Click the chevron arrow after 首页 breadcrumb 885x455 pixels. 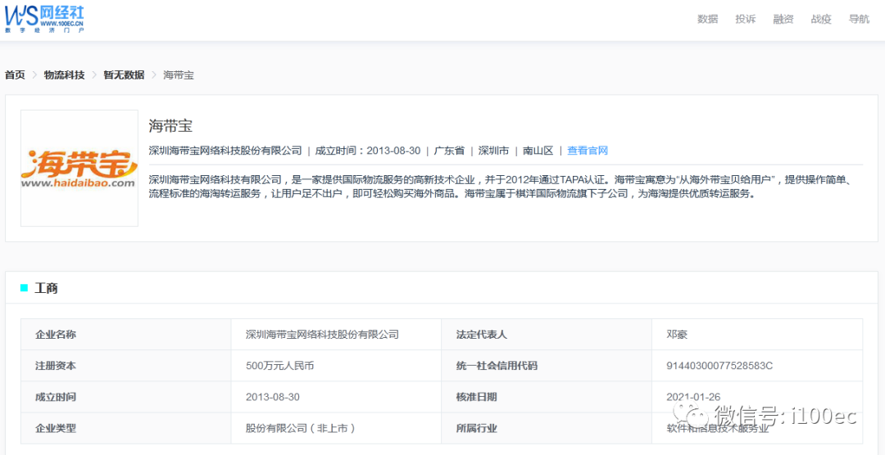(x=35, y=74)
